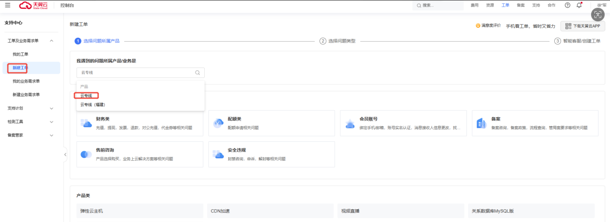610x222 pixels.
Task: Expand the 备案管家 section
Action: pyautogui.click(x=51, y=136)
